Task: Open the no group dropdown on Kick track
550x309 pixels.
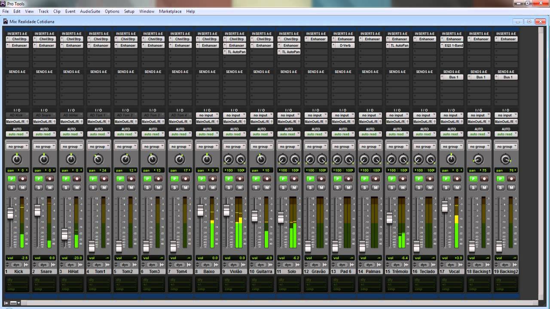Action: (17, 146)
